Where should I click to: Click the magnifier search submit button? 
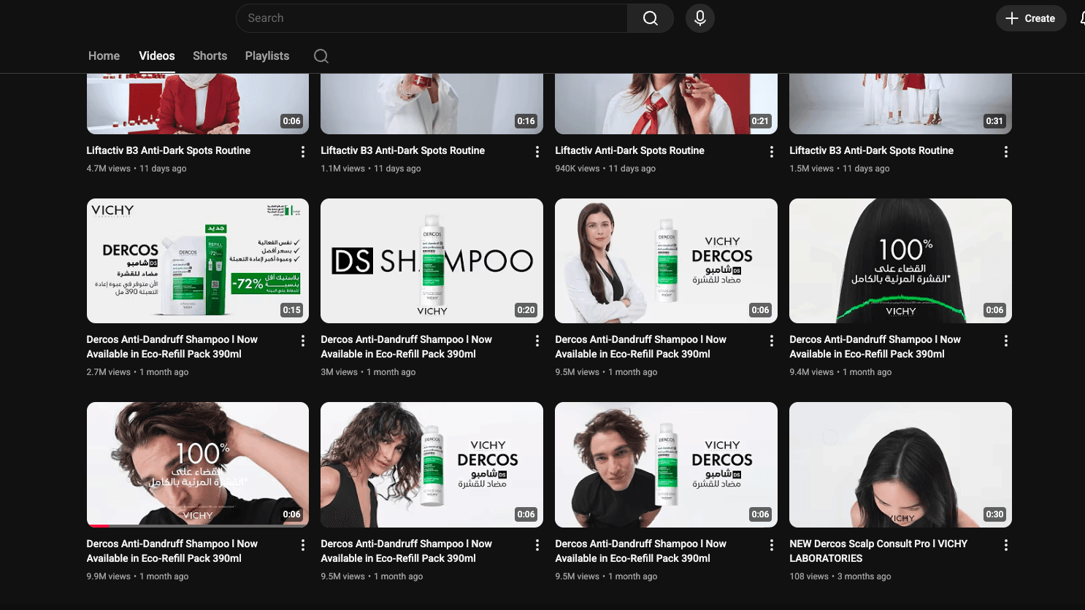coord(650,18)
